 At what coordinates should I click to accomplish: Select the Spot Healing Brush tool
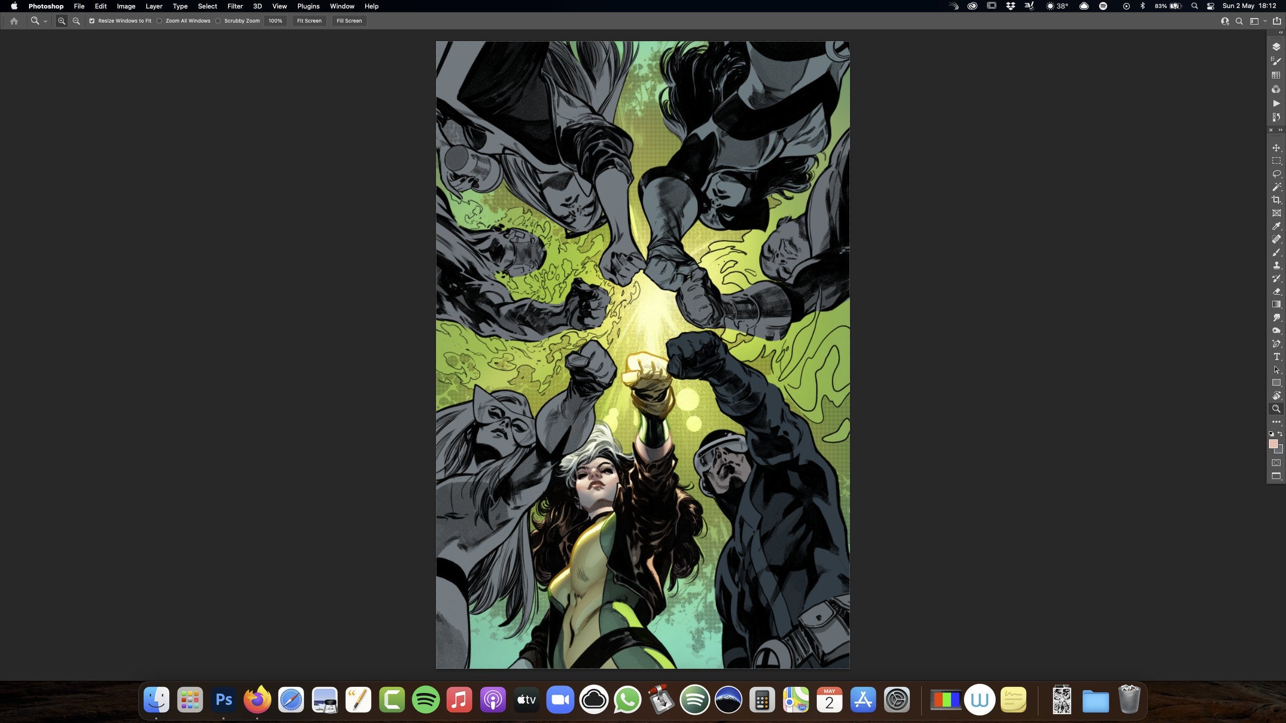click(1276, 239)
